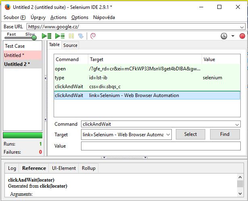Select the link=Selenium - Web Browser Automation row
The width and height of the screenshot is (248, 201).
coord(147,95)
